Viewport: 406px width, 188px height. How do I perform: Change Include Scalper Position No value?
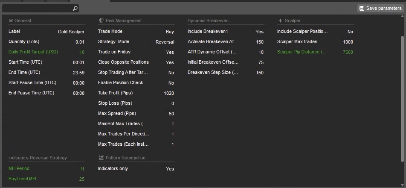tap(350, 32)
